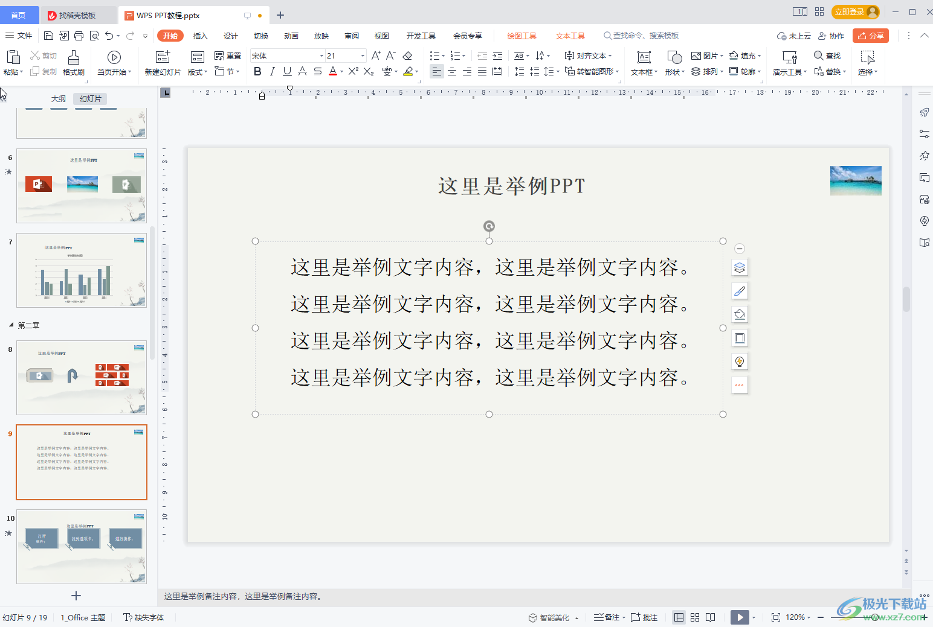Switch to the Outline (大纲) panel tab
The image size is (933, 627).
pos(59,98)
